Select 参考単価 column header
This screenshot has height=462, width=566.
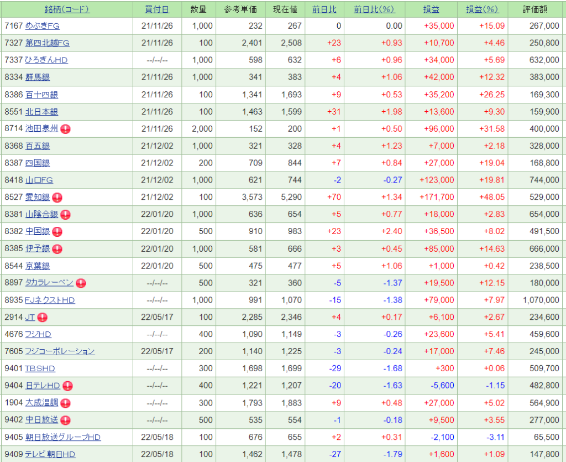(x=240, y=9)
